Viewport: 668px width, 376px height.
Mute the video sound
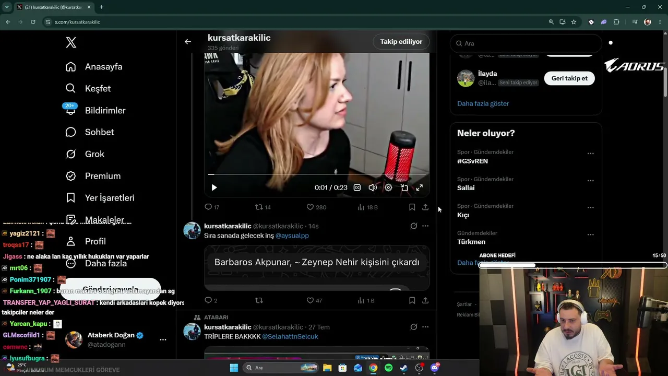373,187
